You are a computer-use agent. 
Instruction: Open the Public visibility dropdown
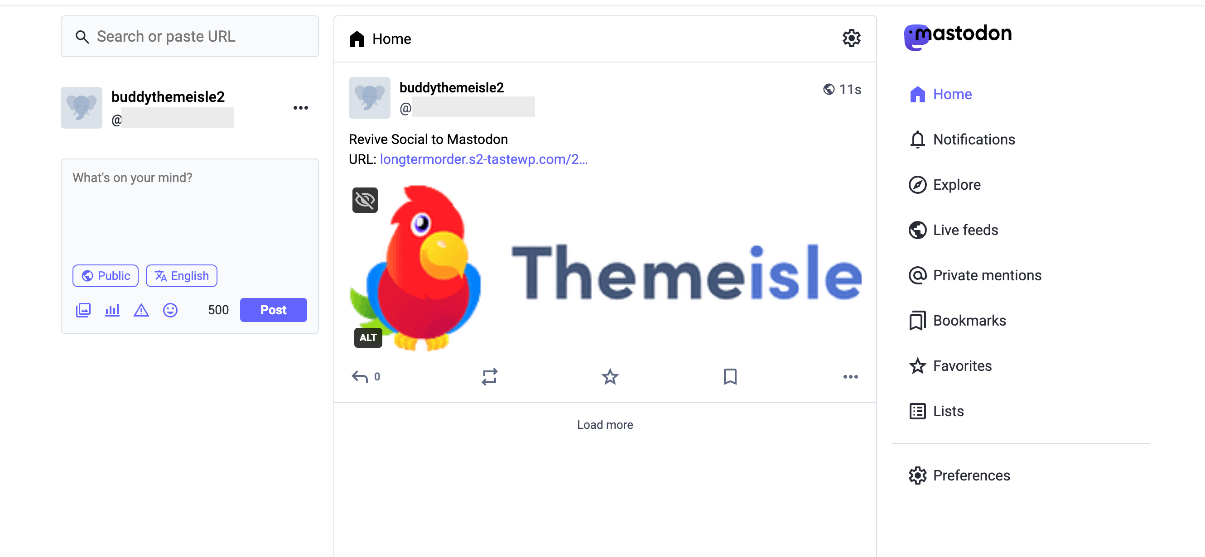[x=105, y=275]
